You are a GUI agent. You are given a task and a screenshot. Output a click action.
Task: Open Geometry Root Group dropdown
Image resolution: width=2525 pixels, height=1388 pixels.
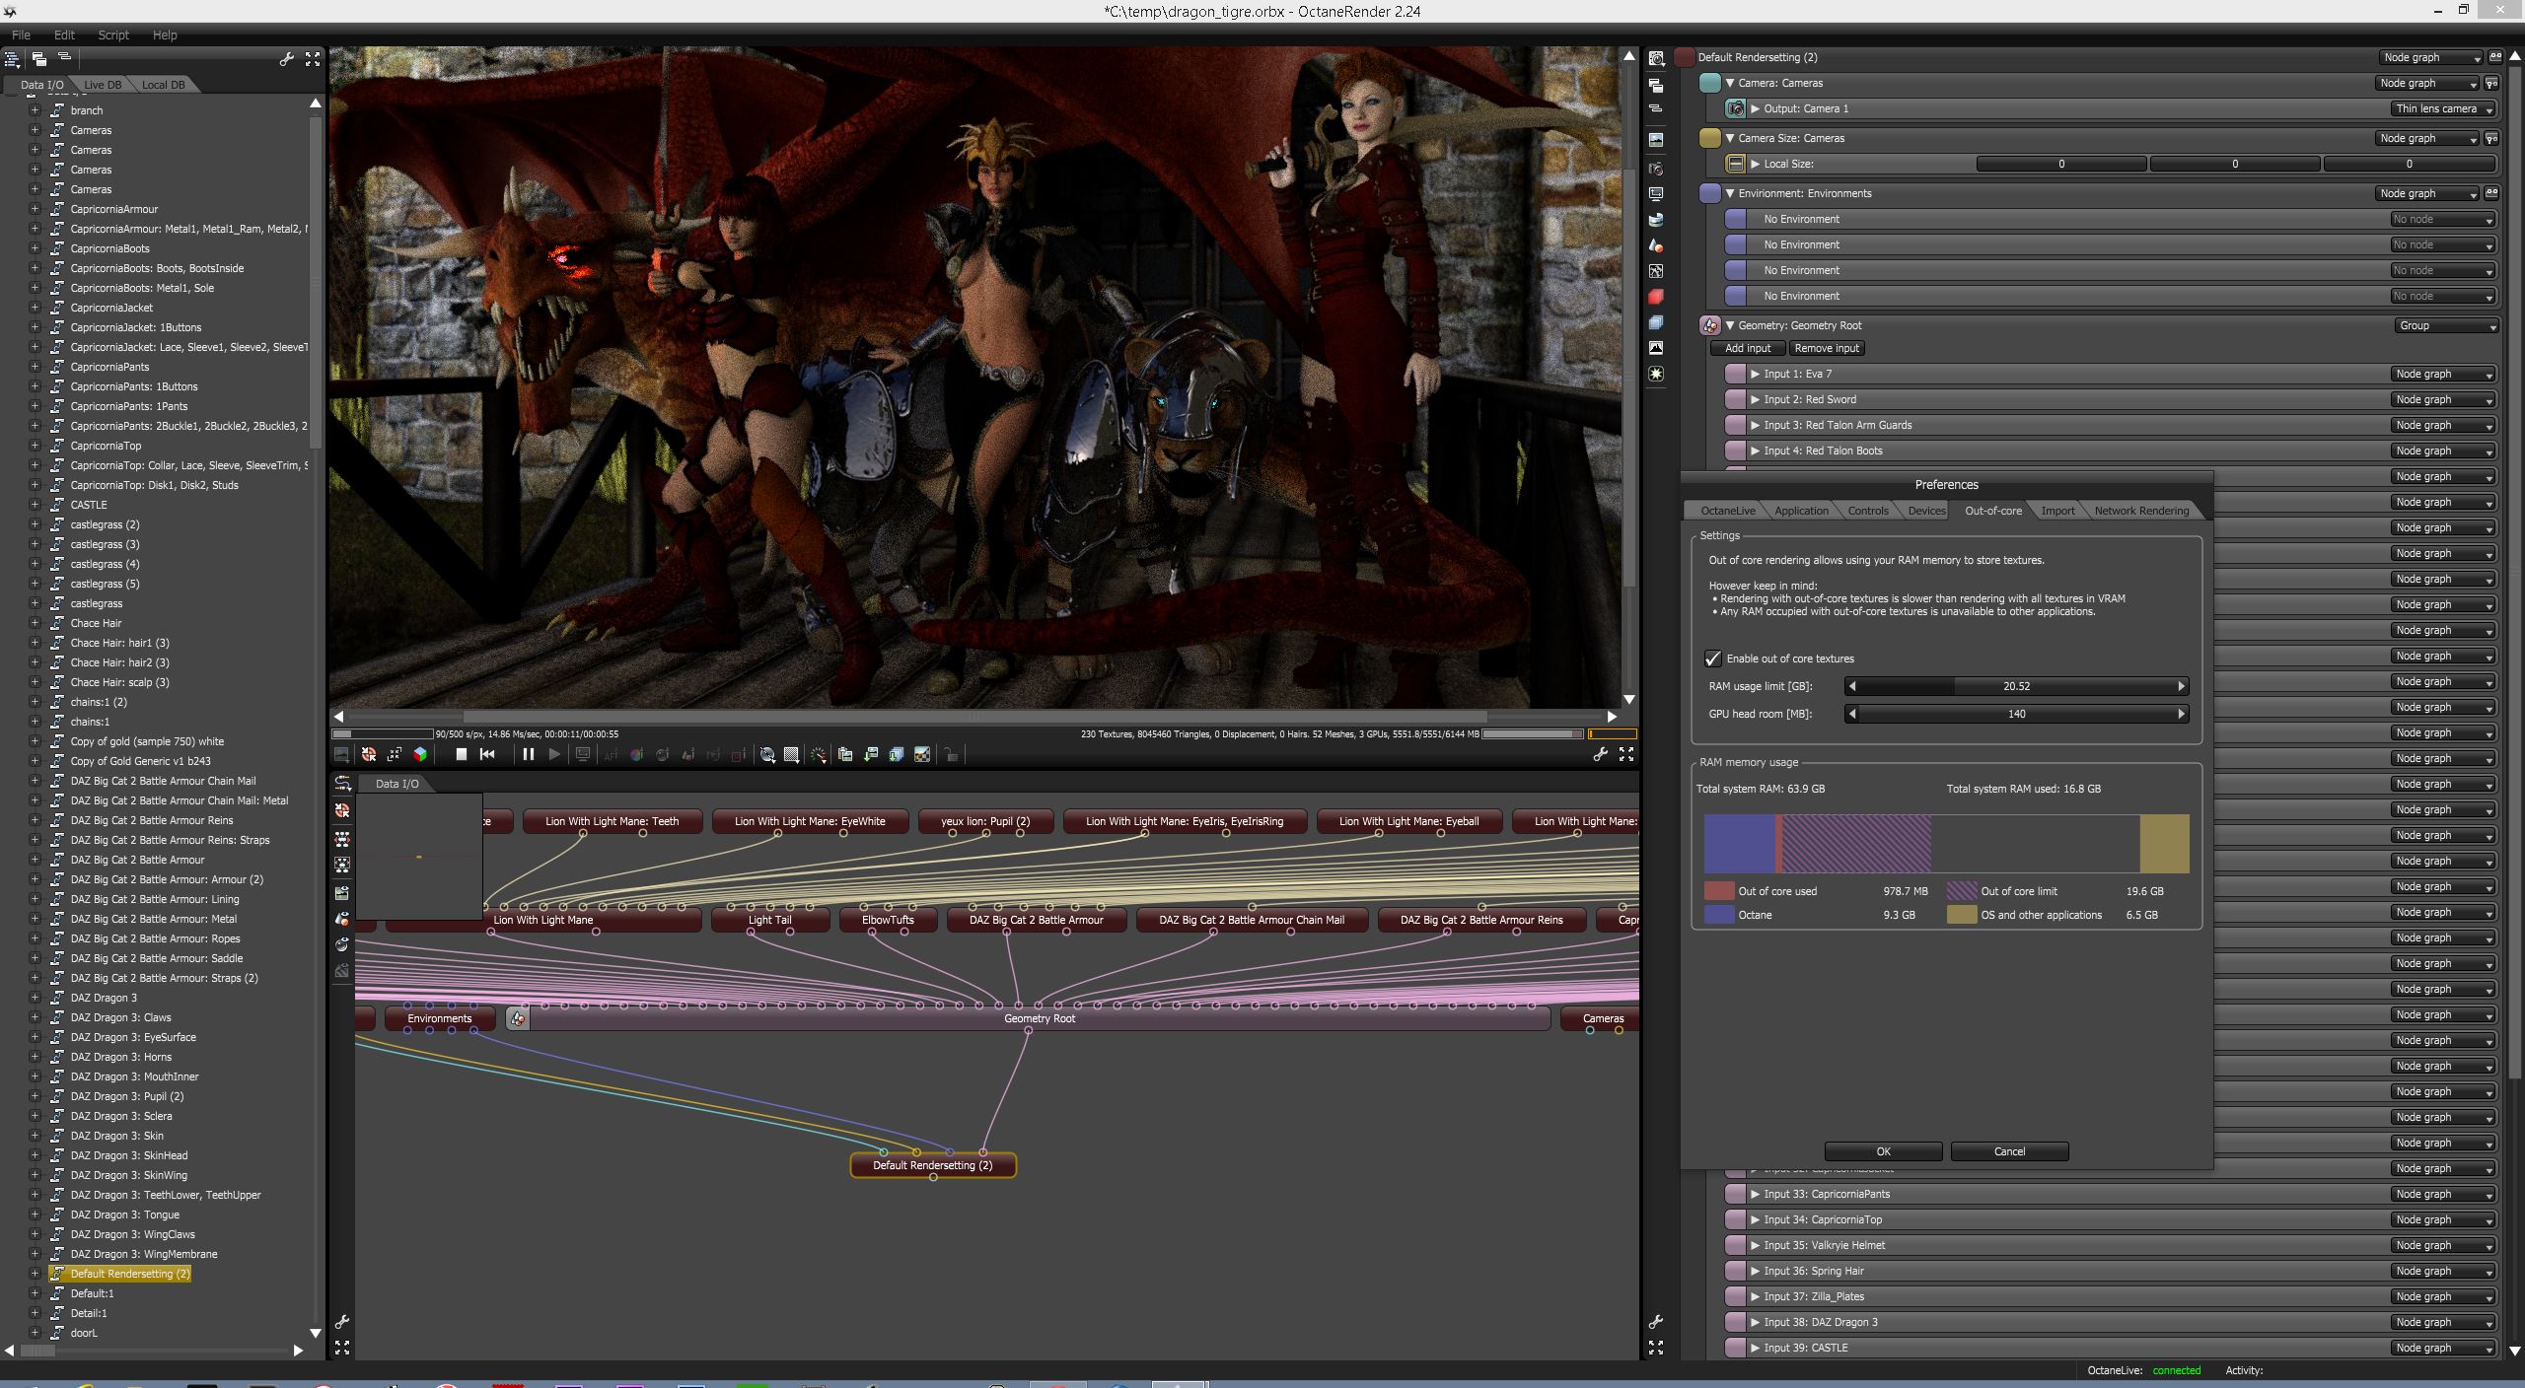(x=2446, y=325)
